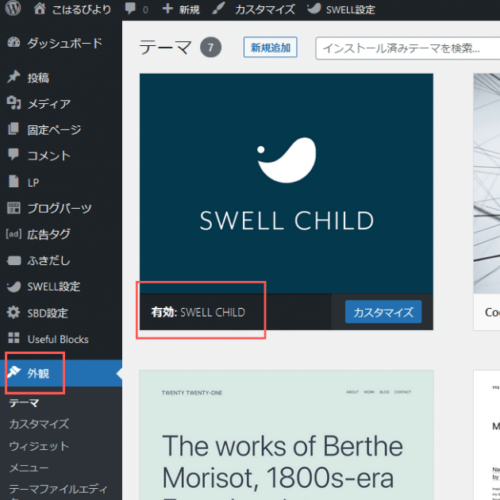Image resolution: width=500 pixels, height=500 pixels.
Task: Open the comments bubble icon in admin bar
Action: click(x=130, y=9)
